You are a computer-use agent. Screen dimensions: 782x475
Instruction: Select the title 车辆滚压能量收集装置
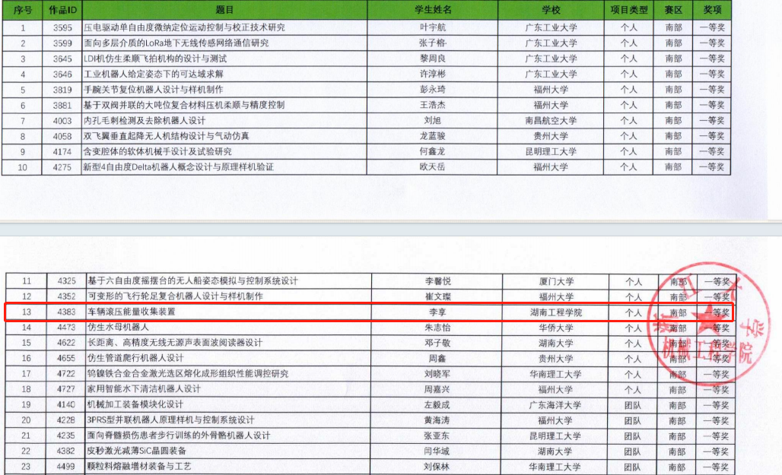coord(132,312)
